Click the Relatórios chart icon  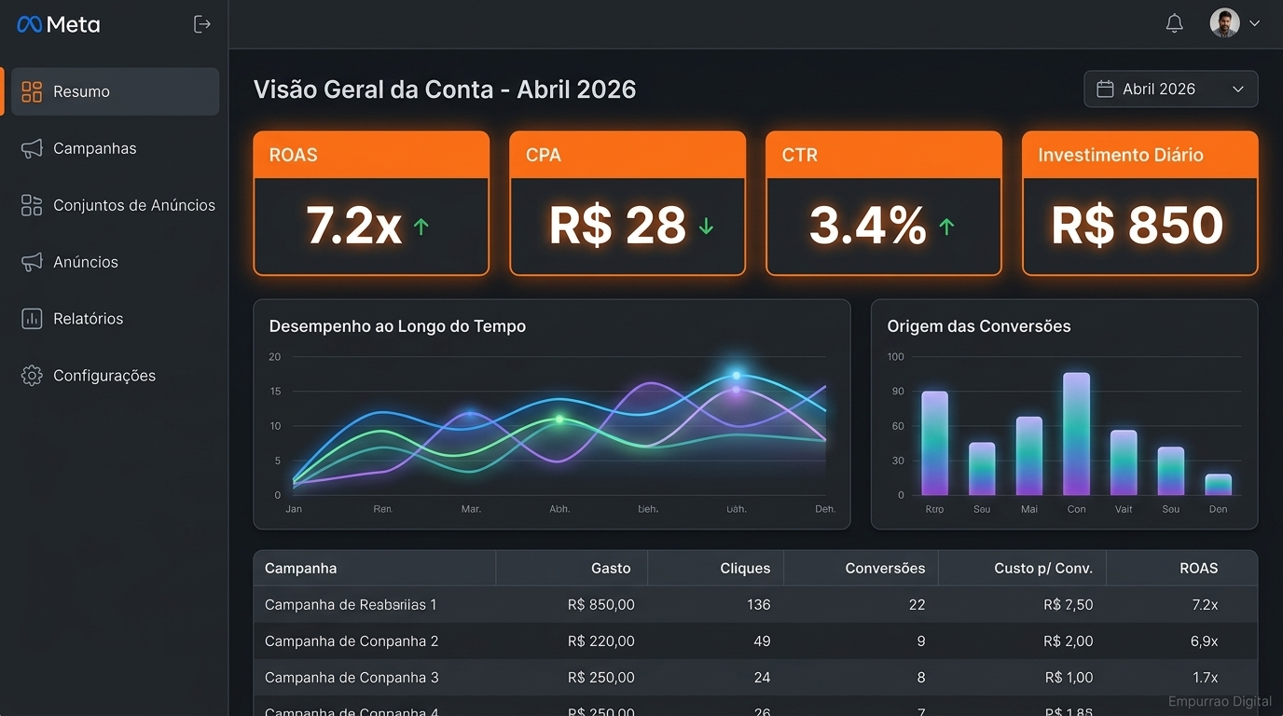pyautogui.click(x=32, y=319)
